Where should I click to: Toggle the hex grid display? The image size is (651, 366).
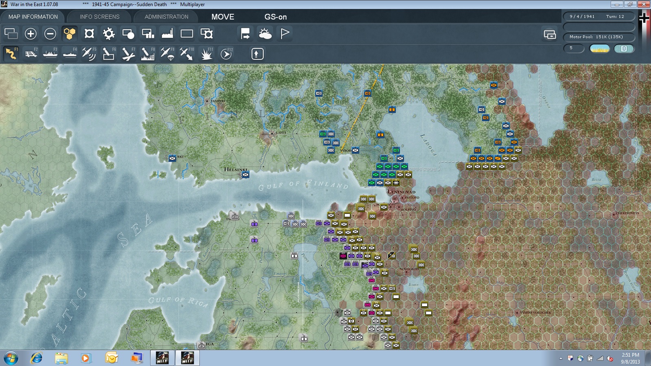tap(70, 33)
